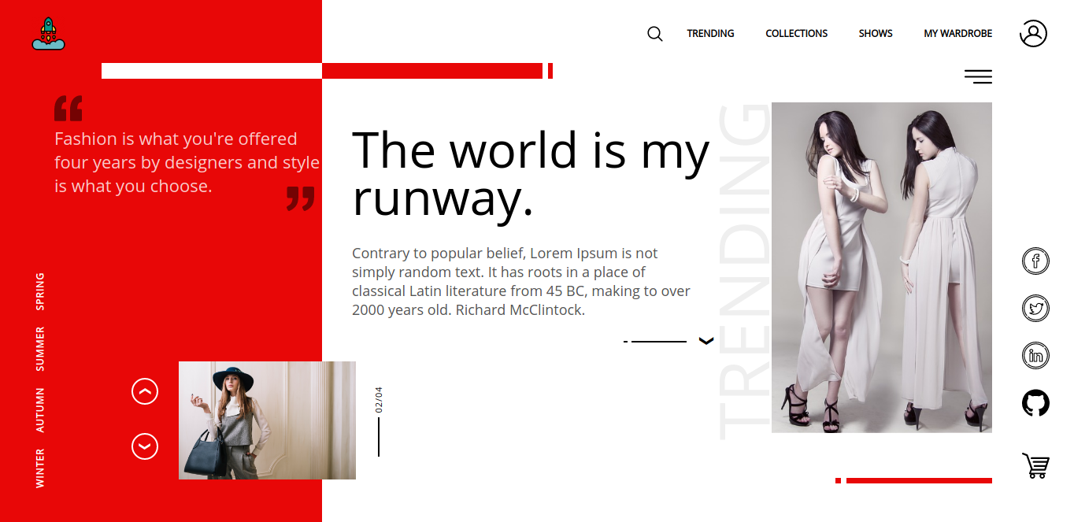Open the hamburger menu icon

pos(978,76)
